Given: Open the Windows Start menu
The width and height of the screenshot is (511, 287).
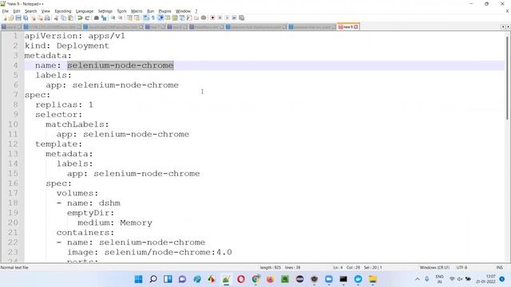Looking at the screenshot, I should [138, 279].
